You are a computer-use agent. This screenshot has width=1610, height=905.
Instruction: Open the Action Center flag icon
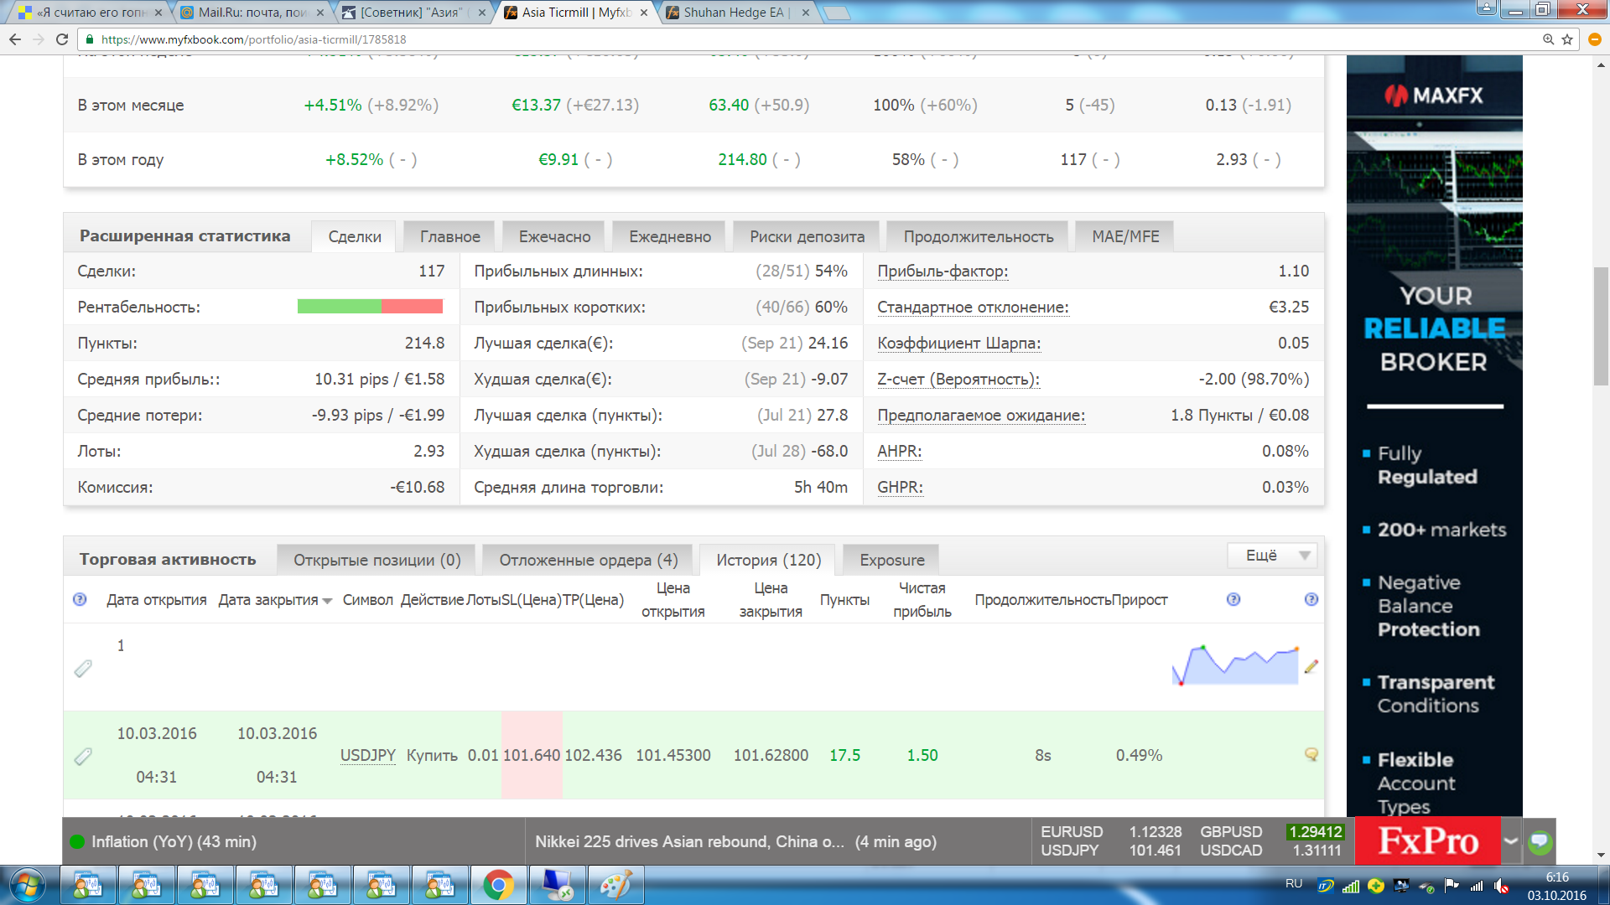(1452, 886)
